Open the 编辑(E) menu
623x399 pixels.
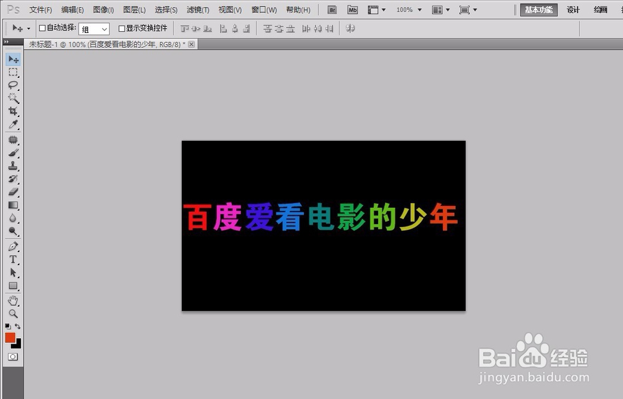[72, 10]
